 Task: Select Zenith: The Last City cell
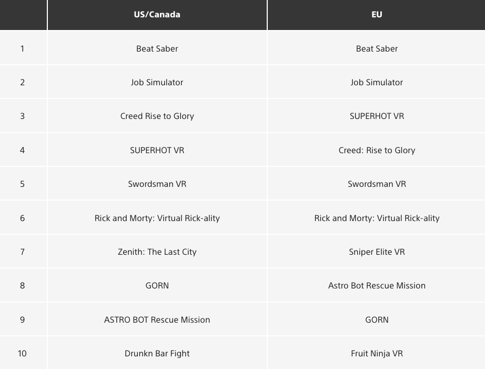157,252
